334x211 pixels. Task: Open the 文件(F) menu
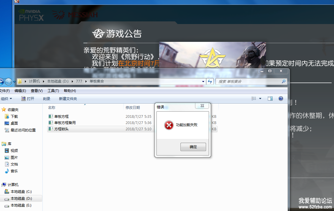coord(5,91)
